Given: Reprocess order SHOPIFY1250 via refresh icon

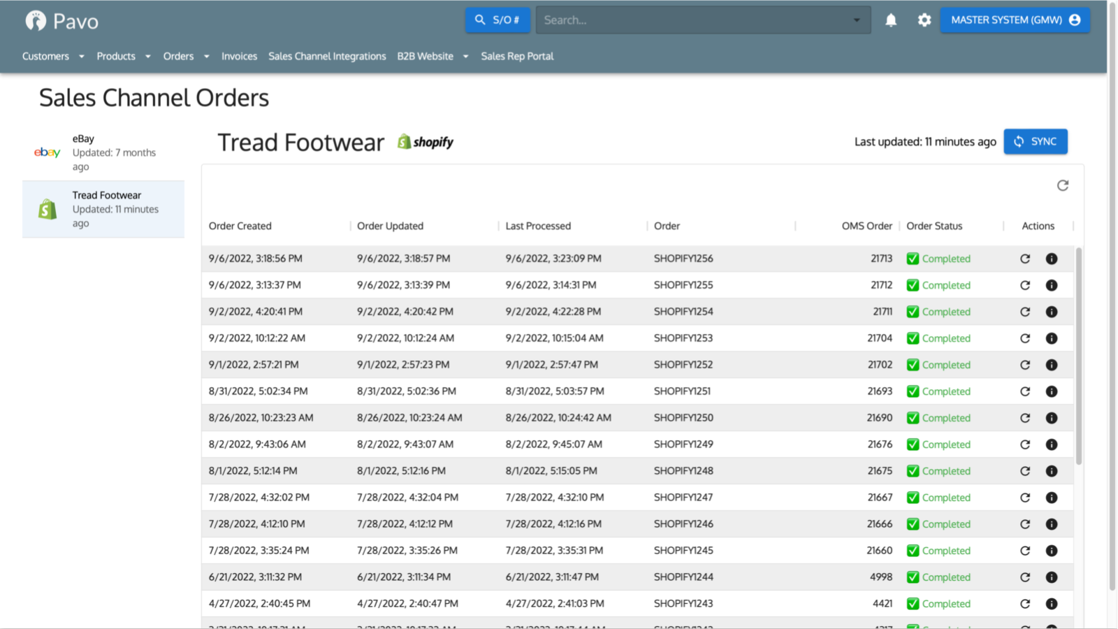Looking at the screenshot, I should point(1025,418).
